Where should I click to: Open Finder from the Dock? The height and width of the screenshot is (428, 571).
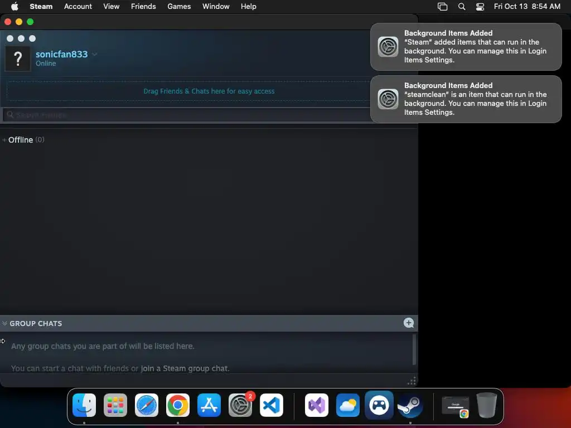point(84,405)
